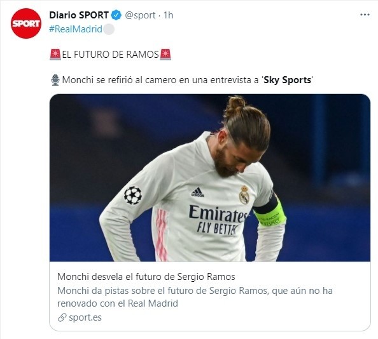The width and height of the screenshot is (378, 339).
Task: Click the starball badge on the sleeve
Action: pos(133,195)
